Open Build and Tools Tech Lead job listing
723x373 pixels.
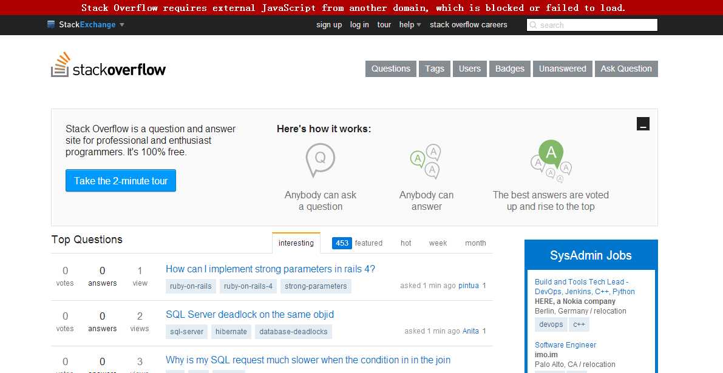coord(585,286)
